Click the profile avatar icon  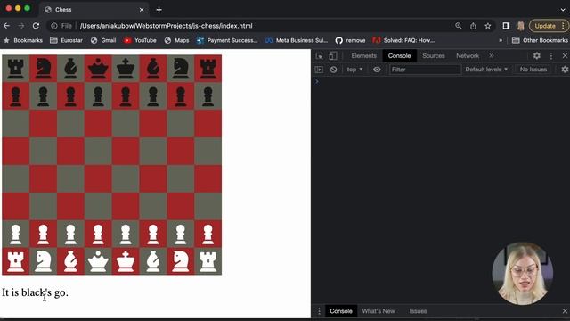click(x=520, y=26)
